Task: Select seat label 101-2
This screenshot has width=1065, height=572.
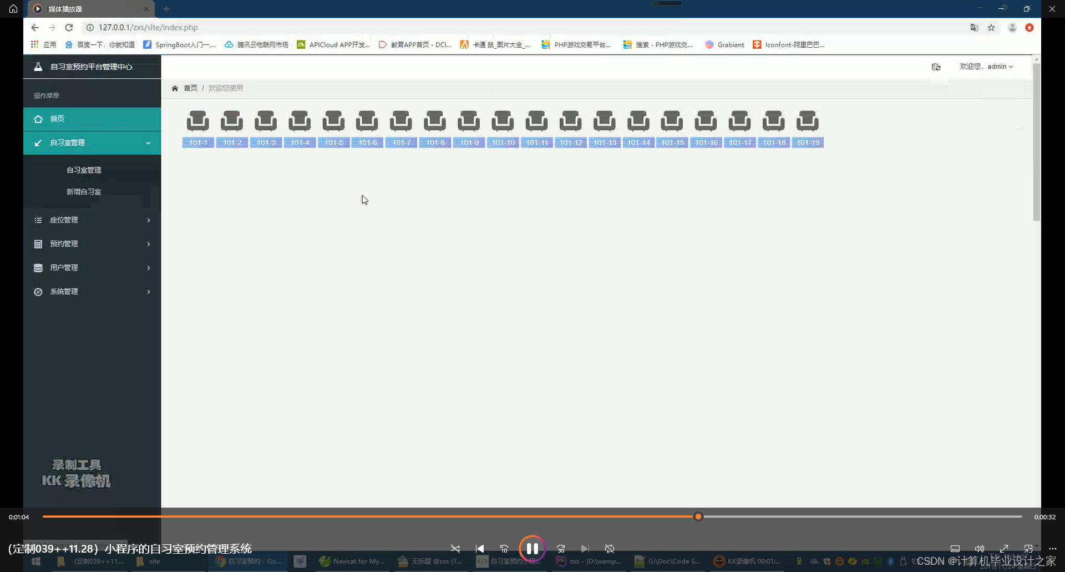Action: (232, 142)
